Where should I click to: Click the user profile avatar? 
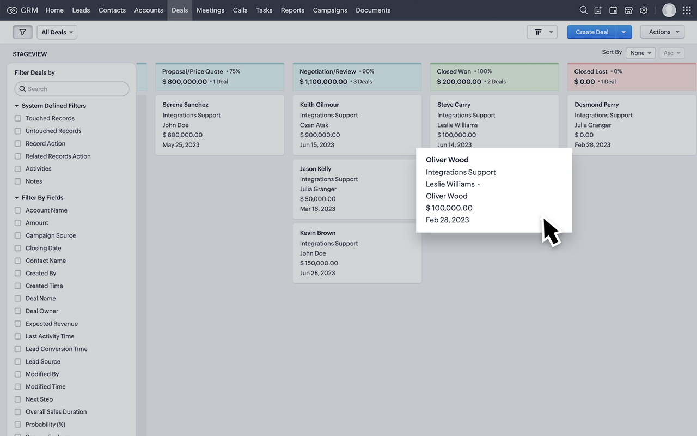pos(669,10)
